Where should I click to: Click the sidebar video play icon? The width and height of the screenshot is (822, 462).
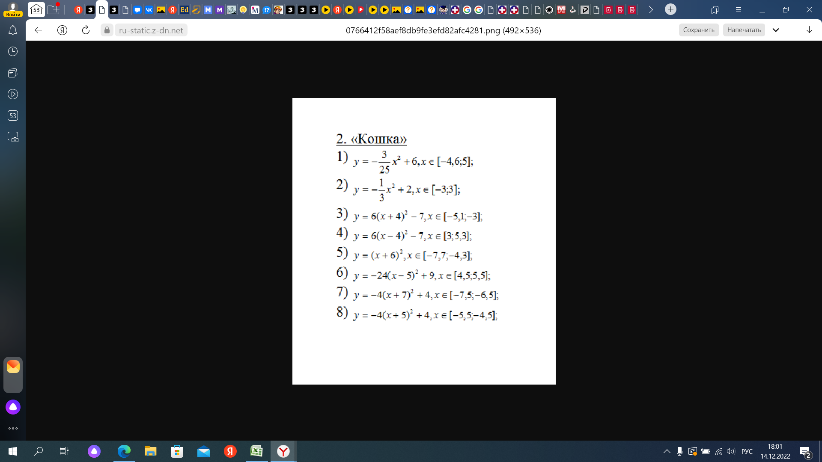pyautogui.click(x=13, y=94)
